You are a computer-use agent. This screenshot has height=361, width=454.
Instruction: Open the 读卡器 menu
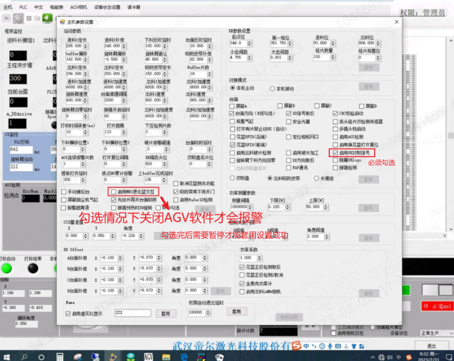point(134,7)
